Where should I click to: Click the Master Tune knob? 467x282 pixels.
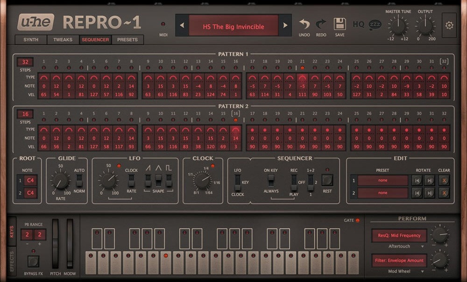[398, 26]
